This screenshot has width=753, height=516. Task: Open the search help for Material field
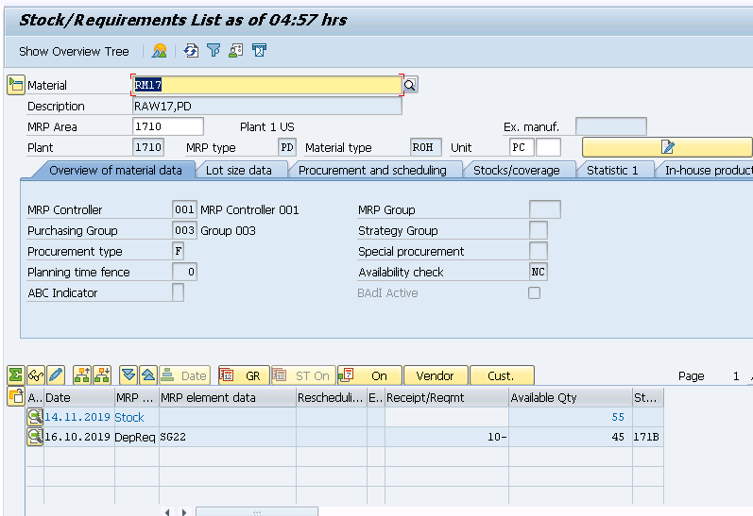point(410,85)
